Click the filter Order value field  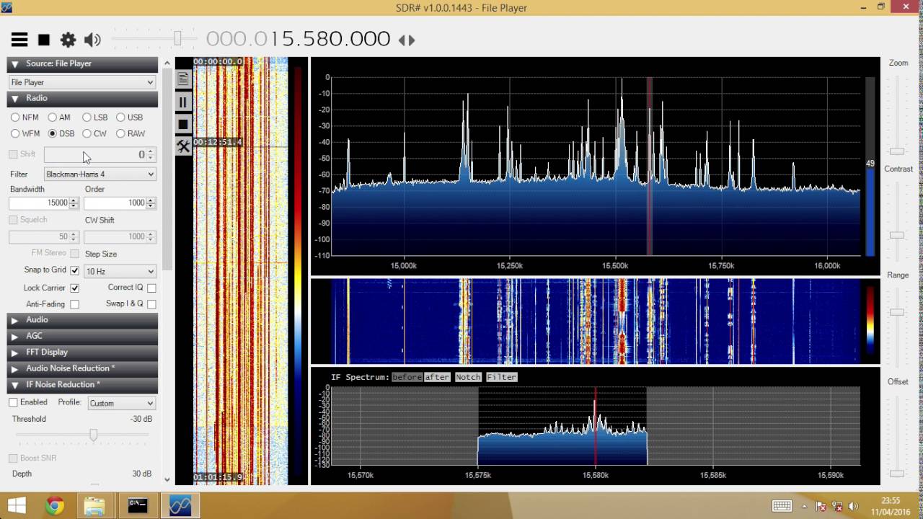(115, 203)
